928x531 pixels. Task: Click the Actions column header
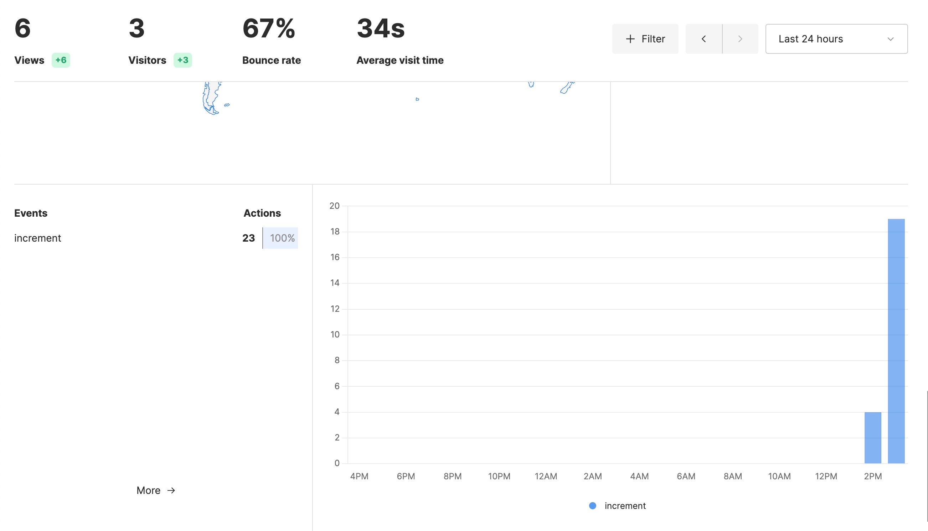coord(262,213)
